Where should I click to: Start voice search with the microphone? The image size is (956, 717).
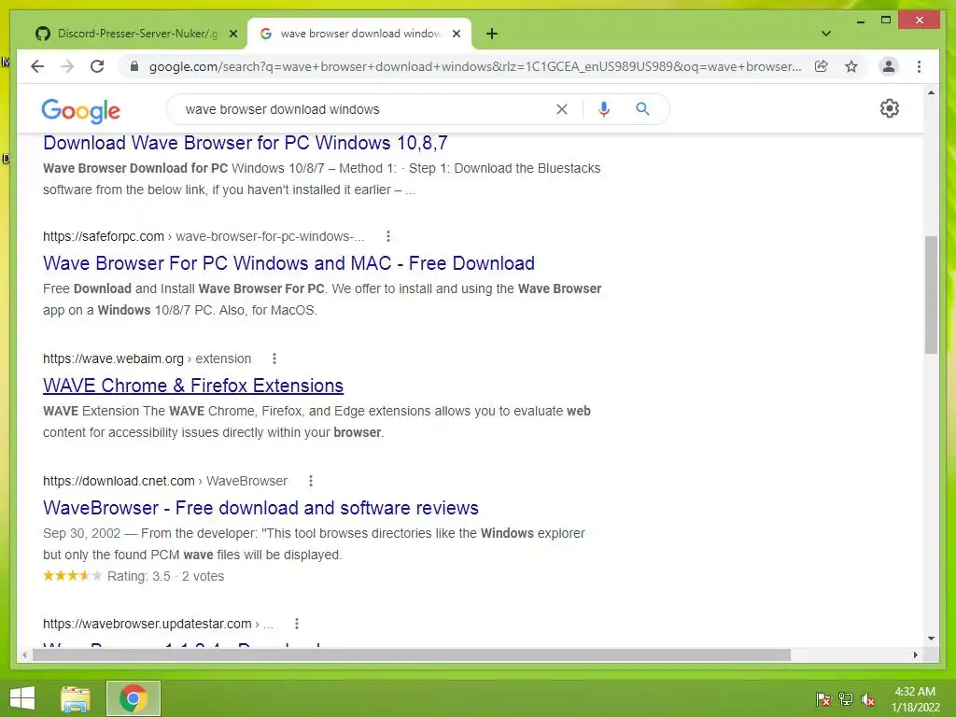604,109
